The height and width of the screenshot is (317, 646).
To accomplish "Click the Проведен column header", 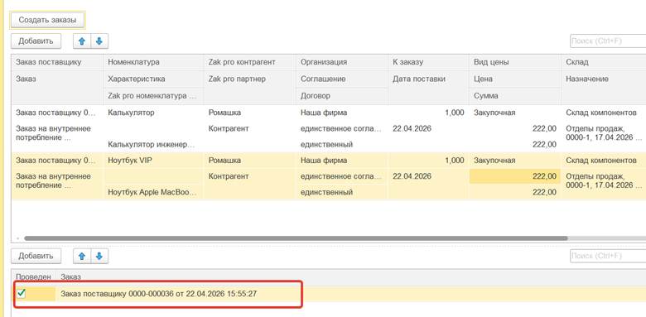I will coord(33,277).
